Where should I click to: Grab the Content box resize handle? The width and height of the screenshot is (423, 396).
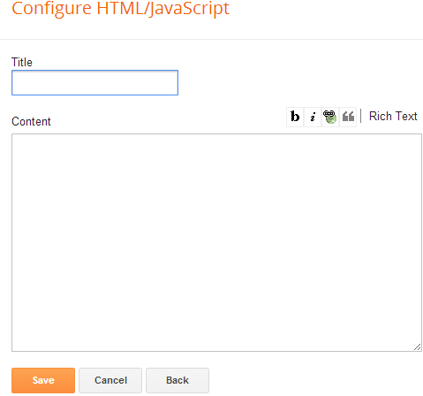(418, 347)
